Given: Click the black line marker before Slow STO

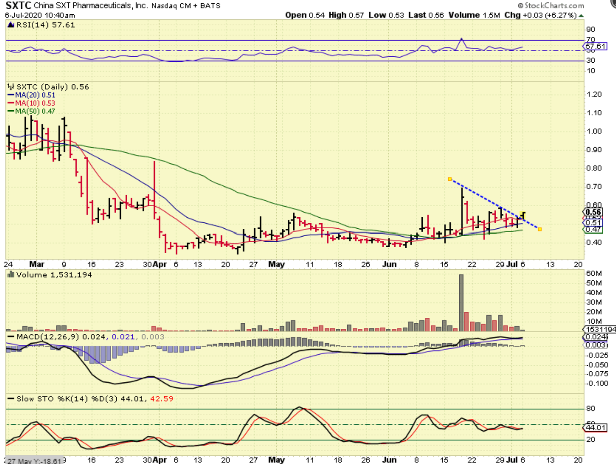Looking at the screenshot, I should [x=11, y=399].
